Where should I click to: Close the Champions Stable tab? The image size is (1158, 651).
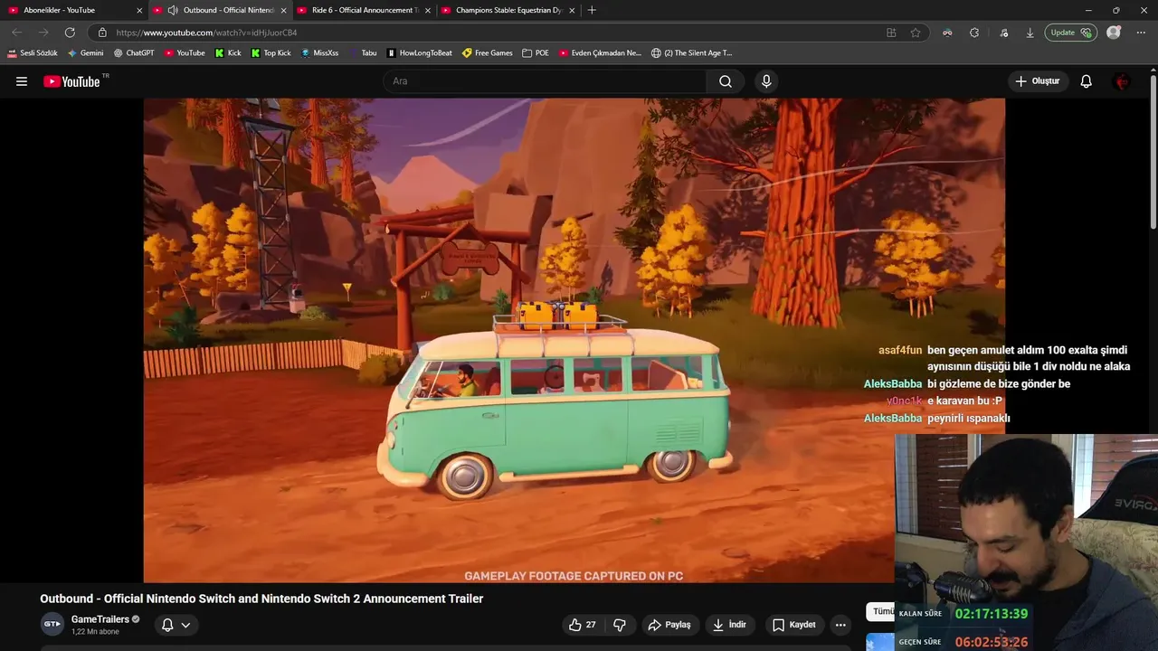(x=572, y=10)
